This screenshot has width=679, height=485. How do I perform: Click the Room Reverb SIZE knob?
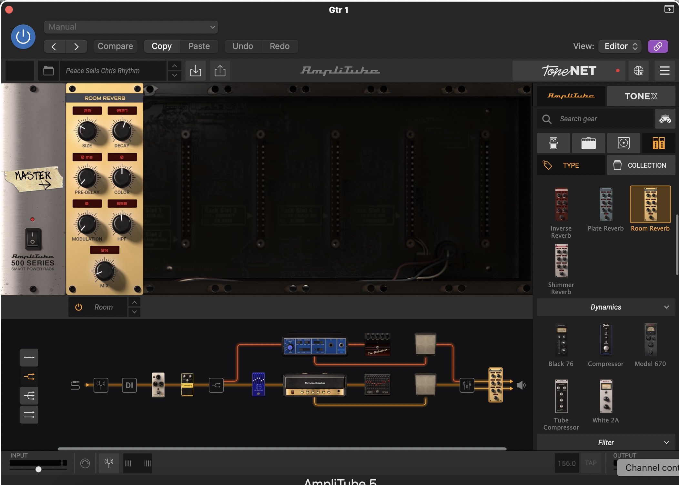pos(87,131)
